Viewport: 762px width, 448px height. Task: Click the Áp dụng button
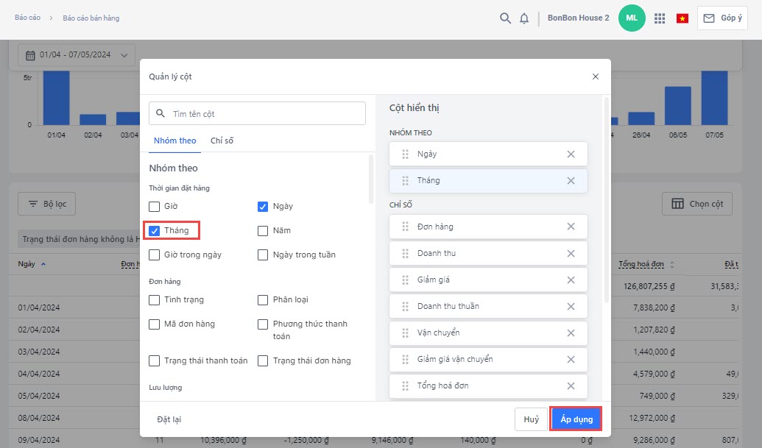tap(576, 419)
